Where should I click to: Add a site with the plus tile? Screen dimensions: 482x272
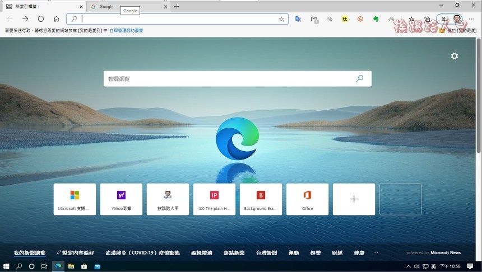pos(354,199)
